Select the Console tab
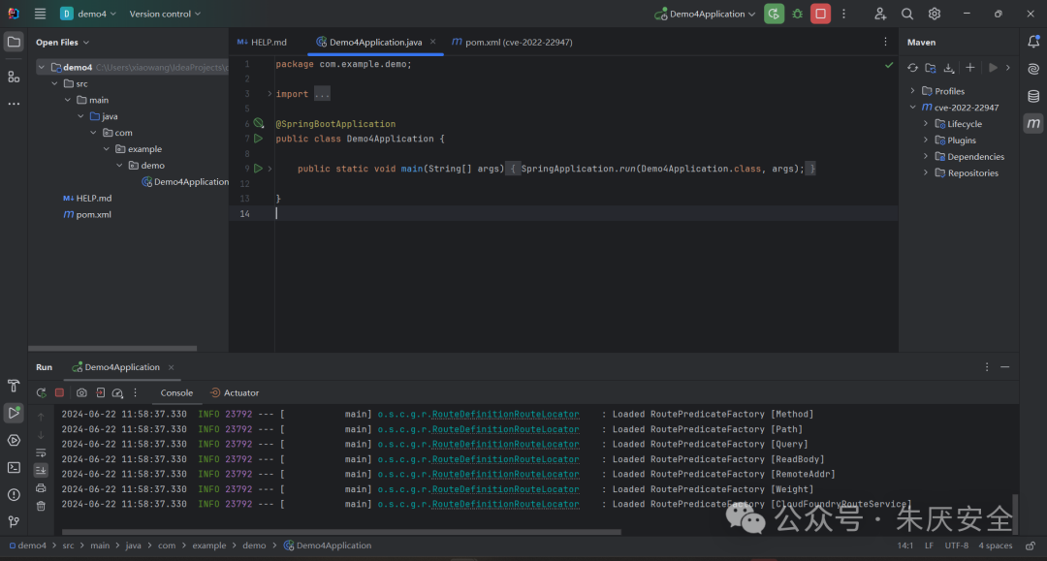This screenshot has height=561, width=1047. (176, 393)
